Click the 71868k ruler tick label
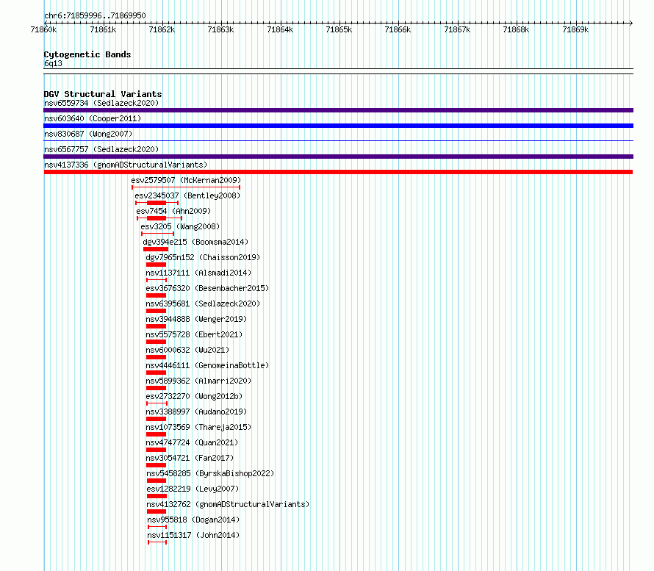Screen dimensions: 654x571 [516, 29]
